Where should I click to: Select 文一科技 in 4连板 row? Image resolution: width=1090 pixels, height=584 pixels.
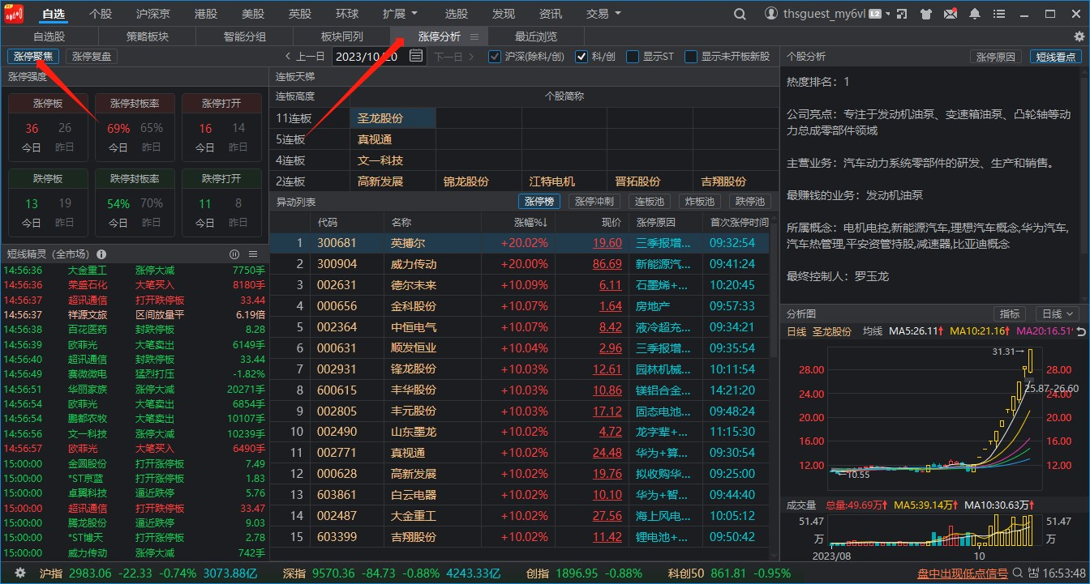pyautogui.click(x=393, y=160)
